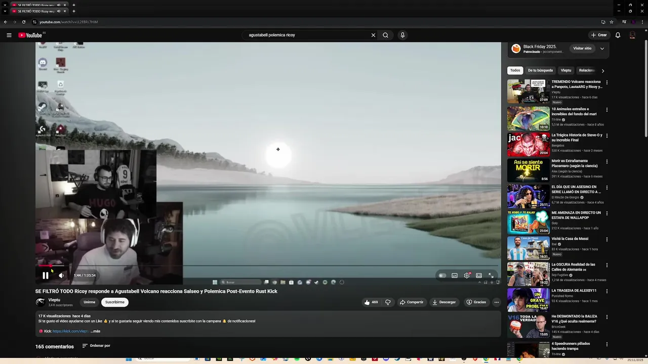The width and height of the screenshot is (648, 364).
Task: Reload the YouTube page
Action: [x=23, y=22]
